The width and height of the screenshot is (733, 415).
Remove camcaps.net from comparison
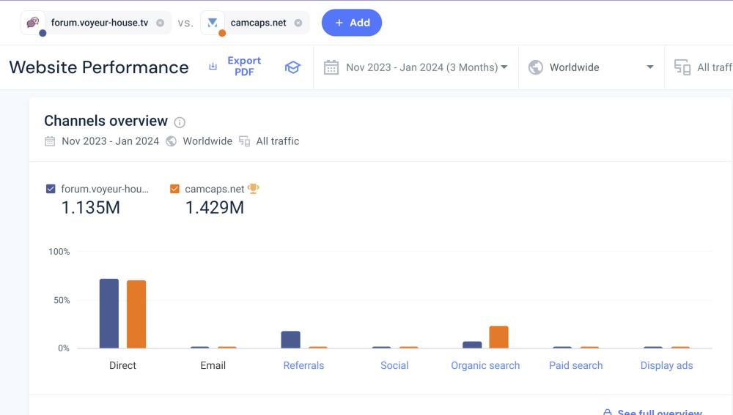298,23
